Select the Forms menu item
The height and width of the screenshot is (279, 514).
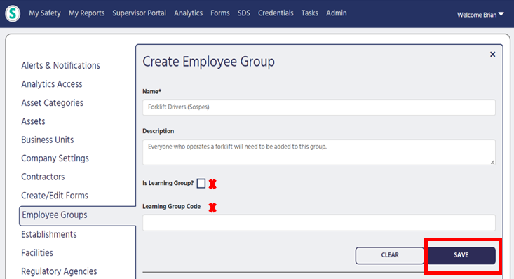click(x=220, y=13)
